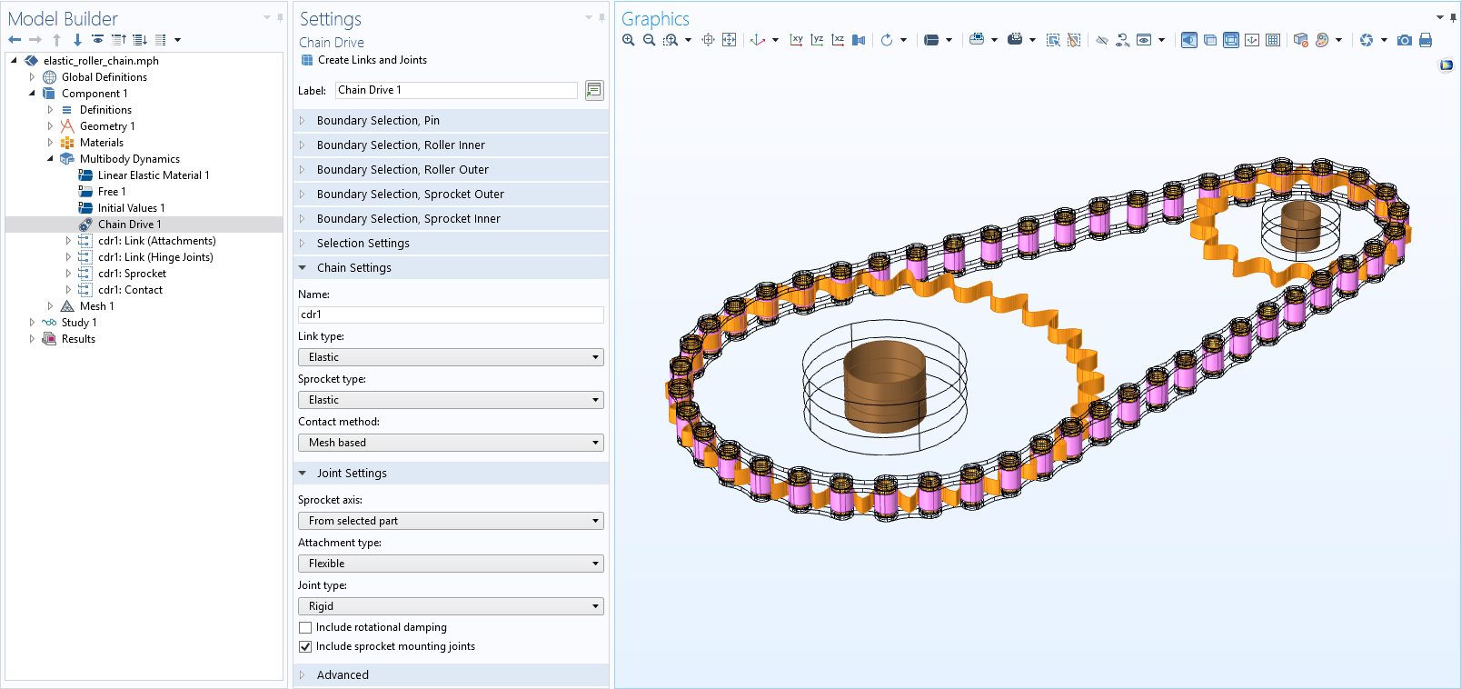Select the Study 1 node in the tree

78,323
